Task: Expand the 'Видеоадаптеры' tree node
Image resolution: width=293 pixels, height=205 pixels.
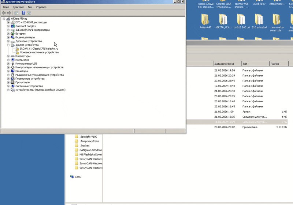Action: 8,37
